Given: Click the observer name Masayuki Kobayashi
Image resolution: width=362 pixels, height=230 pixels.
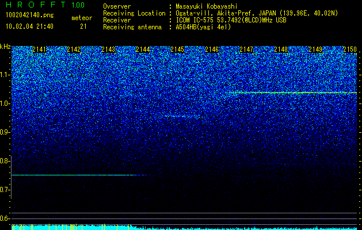Looking at the screenshot, I should point(207,6).
